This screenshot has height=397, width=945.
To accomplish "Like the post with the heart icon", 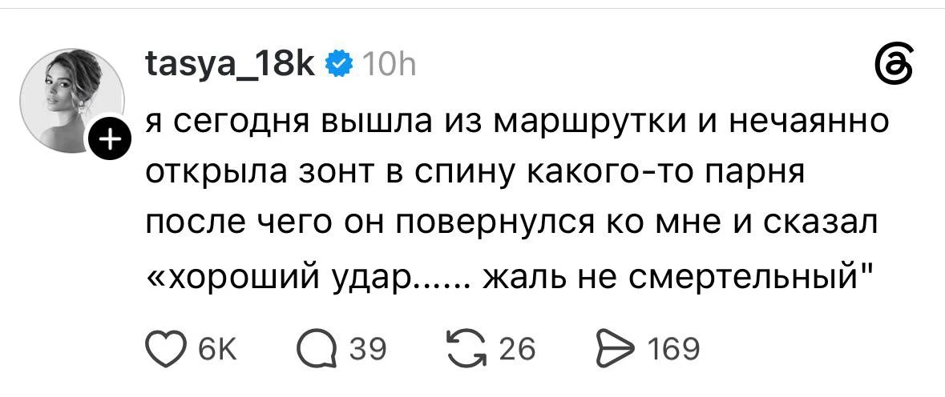I will 165,350.
